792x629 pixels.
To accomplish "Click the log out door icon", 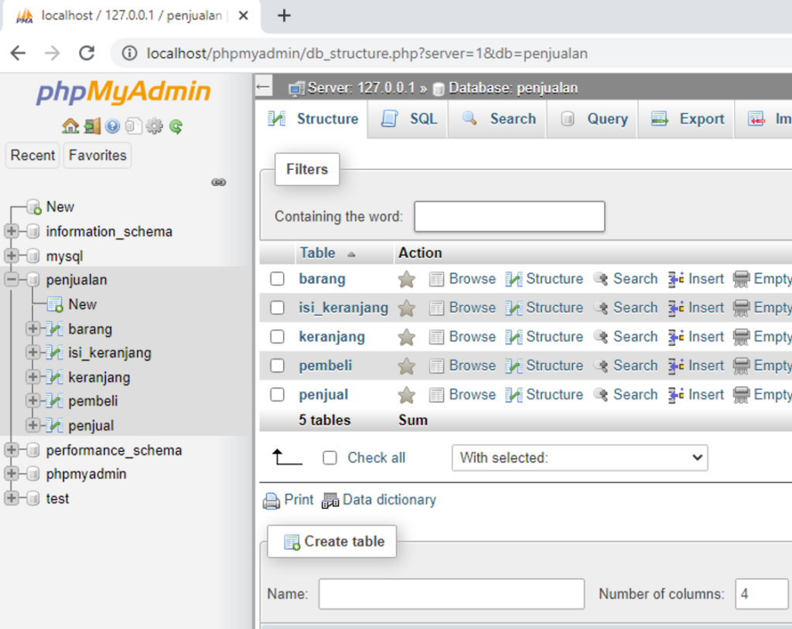I will point(92,126).
